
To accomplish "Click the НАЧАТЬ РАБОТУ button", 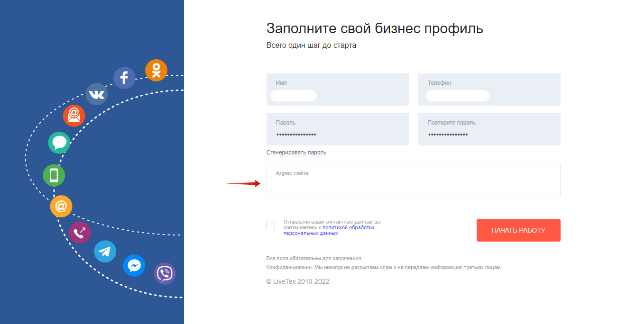I will click(x=518, y=230).
